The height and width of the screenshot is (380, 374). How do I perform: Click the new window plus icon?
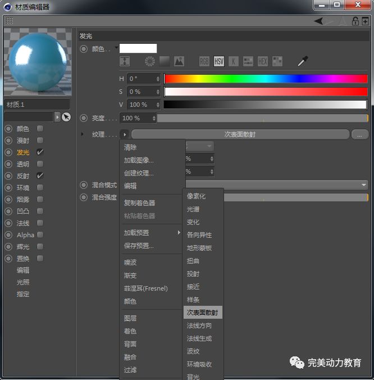point(366,21)
